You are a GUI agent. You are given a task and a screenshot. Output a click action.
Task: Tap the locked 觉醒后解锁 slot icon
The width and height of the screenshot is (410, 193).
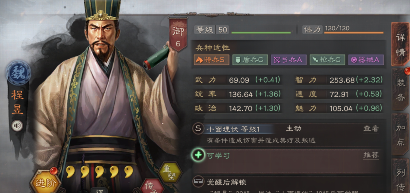[x=198, y=182]
